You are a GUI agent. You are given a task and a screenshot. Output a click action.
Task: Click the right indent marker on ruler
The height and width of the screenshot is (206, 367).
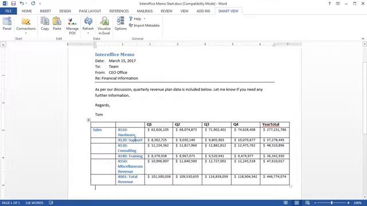tap(274, 45)
